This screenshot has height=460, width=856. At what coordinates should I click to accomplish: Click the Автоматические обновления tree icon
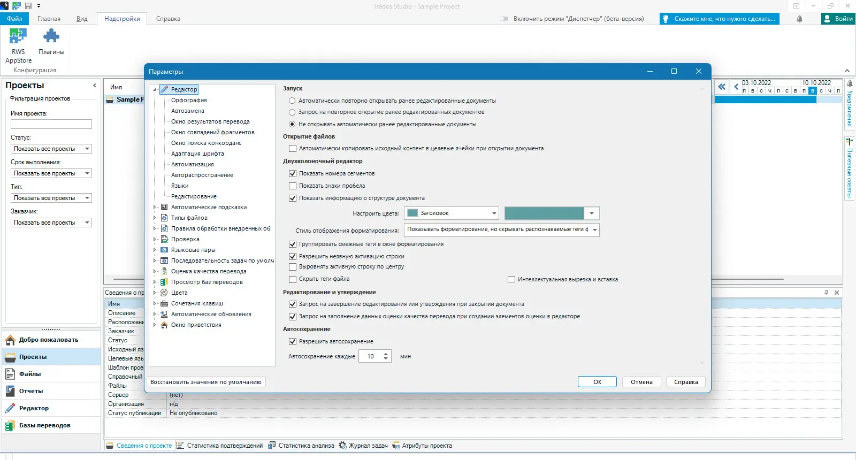tap(164, 314)
